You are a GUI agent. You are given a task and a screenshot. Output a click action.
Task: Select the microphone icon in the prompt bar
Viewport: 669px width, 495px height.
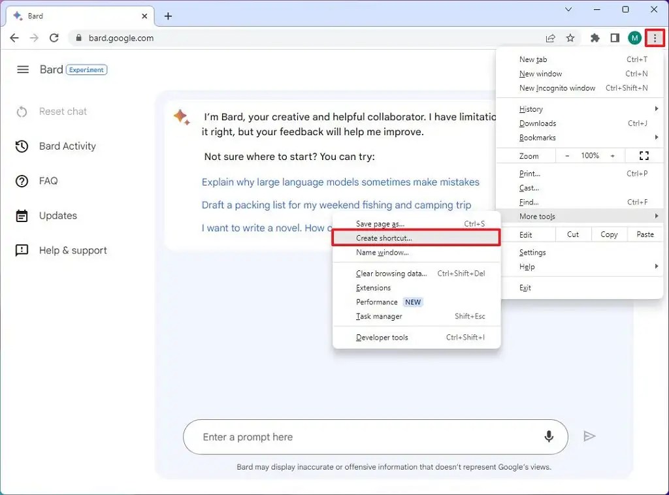(x=548, y=436)
